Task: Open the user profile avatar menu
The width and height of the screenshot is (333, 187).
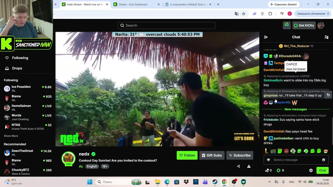Action: 321,25
